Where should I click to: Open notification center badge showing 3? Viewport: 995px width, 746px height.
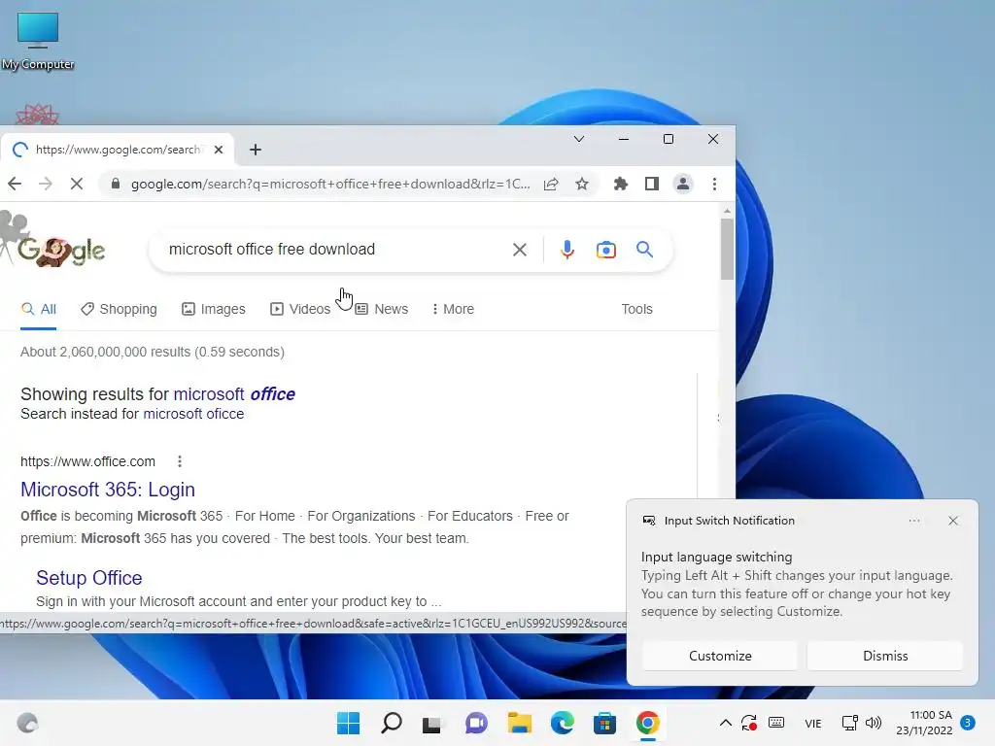pyautogui.click(x=968, y=723)
